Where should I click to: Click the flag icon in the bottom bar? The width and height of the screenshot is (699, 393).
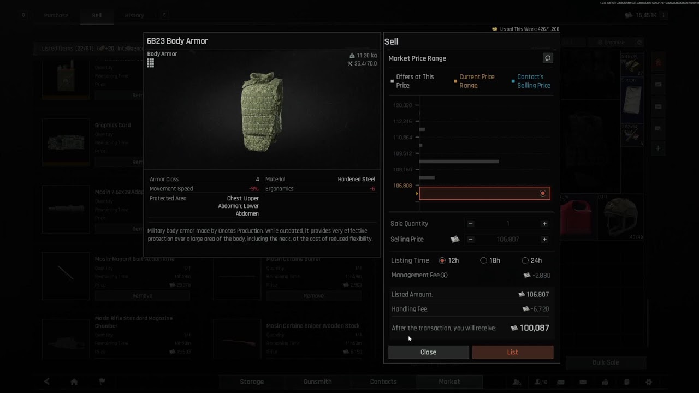click(x=102, y=382)
